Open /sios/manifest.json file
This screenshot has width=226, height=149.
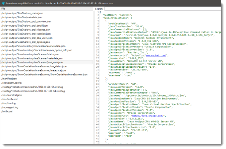(x=12, y=95)
